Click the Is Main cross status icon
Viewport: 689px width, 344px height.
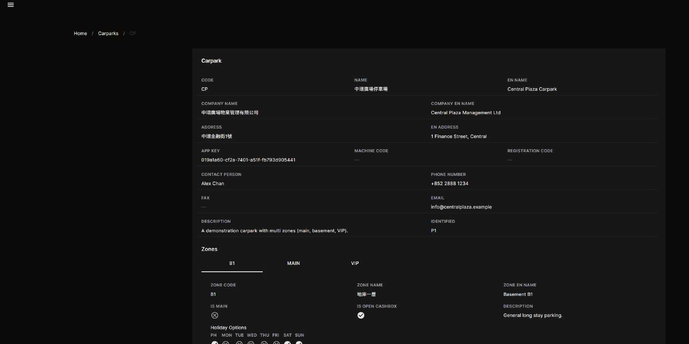pyautogui.click(x=214, y=315)
